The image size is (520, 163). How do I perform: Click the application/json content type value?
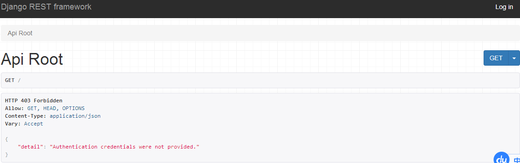pos(75,116)
